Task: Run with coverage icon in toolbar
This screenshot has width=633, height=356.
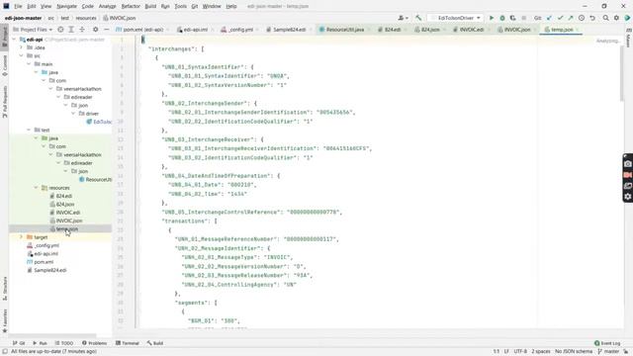Action: (x=512, y=18)
